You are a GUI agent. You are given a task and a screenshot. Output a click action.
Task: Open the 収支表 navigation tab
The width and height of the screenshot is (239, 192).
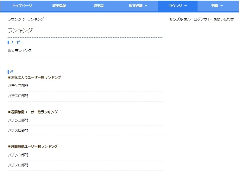[99, 6]
